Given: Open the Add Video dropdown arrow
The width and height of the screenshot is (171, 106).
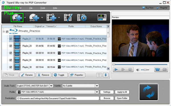Looking at the screenshot, I should pyautogui.click(x=59, y=18).
